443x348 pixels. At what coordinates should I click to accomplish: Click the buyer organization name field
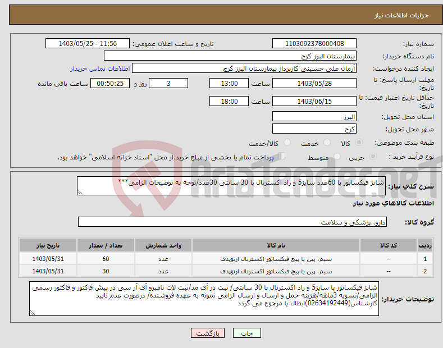(x=230, y=56)
